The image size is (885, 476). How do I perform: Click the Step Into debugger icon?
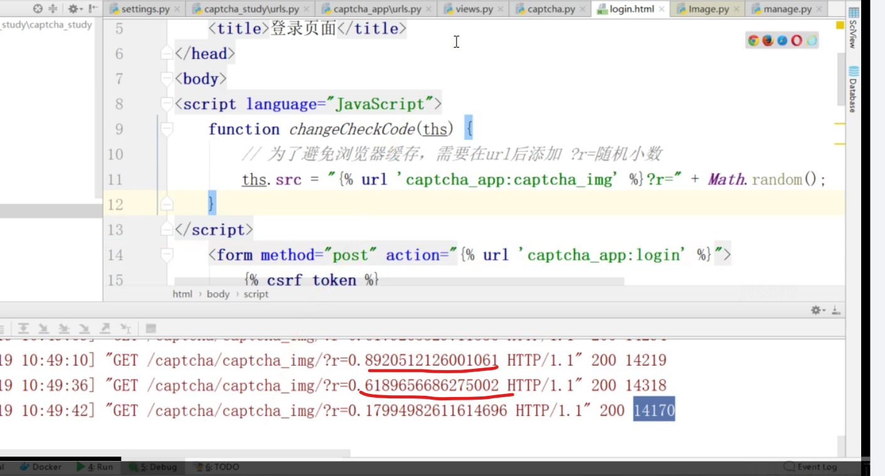(43, 328)
